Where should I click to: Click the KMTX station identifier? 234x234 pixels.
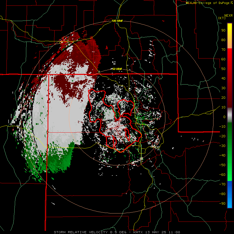pos(138,232)
